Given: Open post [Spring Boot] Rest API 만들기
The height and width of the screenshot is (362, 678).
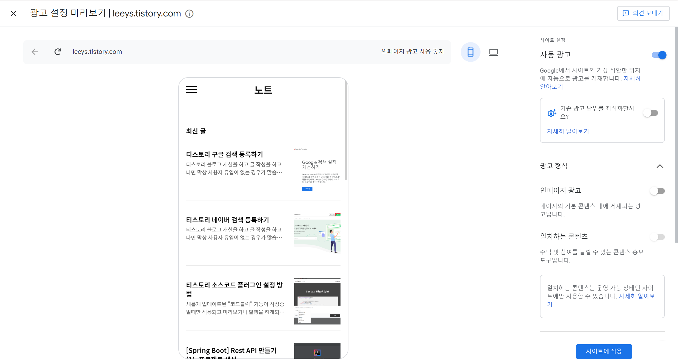Looking at the screenshot, I should [231, 353].
